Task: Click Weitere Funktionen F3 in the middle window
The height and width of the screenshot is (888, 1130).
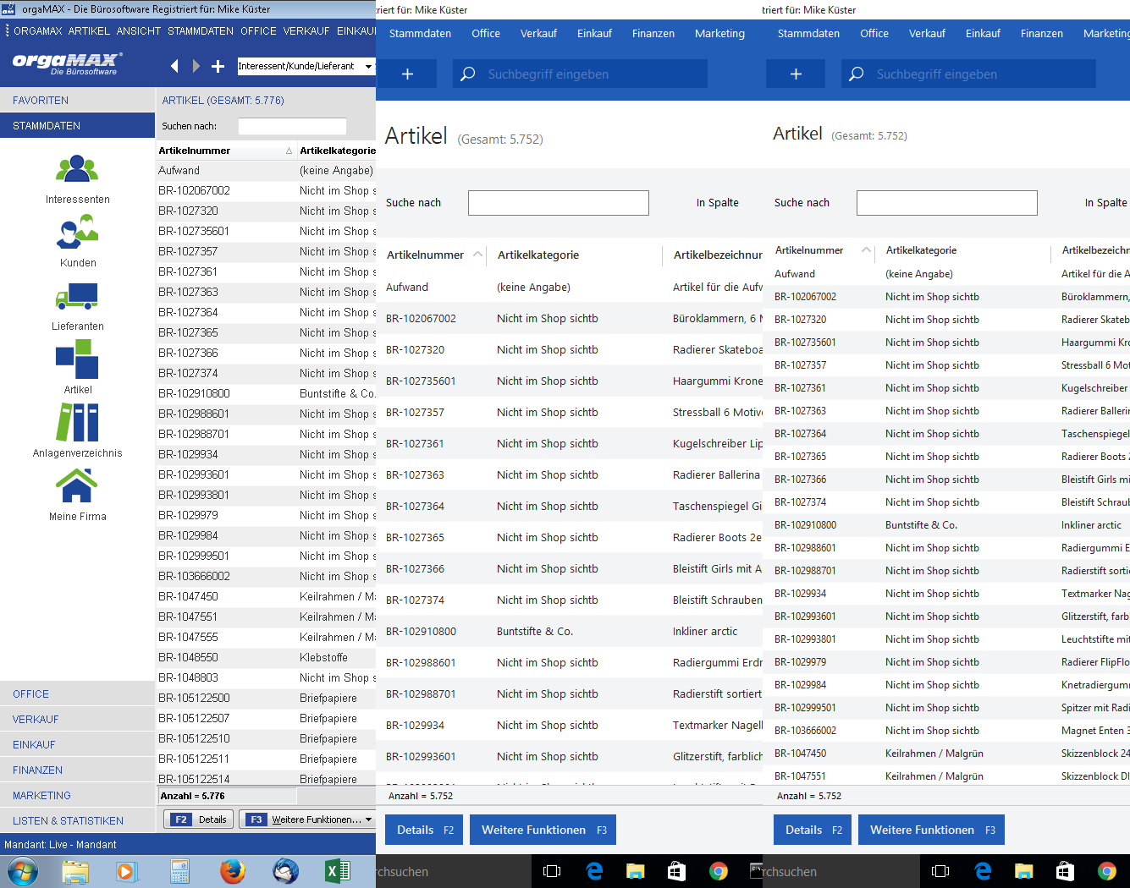Action: 543,830
